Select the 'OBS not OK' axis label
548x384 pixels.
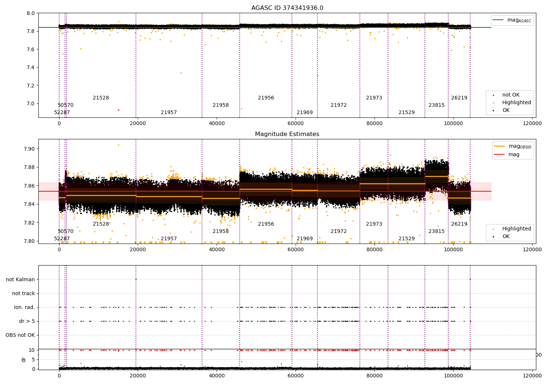pyautogui.click(x=20, y=335)
